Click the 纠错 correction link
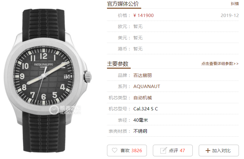Image resolution: width=244 pixels, height=159 pixels. pyautogui.click(x=235, y=4)
